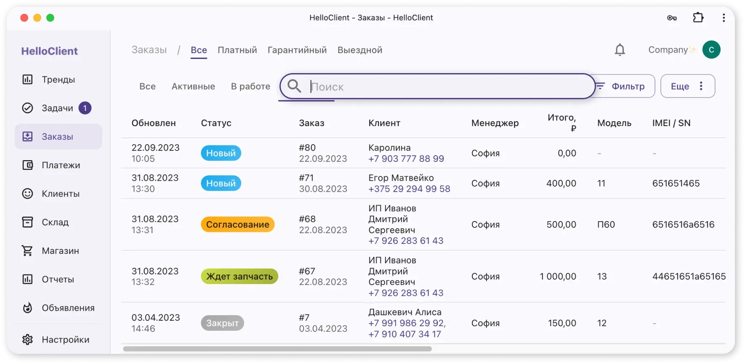The image size is (745, 364).
Task: Open the Warehouse box icon
Action: (27, 222)
